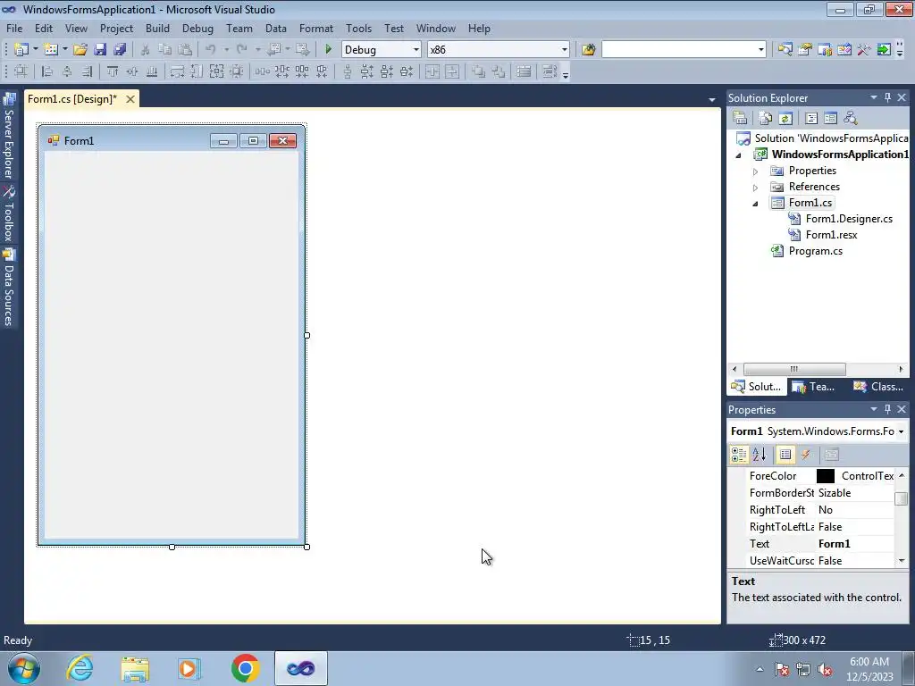Viewport: 915px width, 686px height.
Task: Expand the Properties folder node
Action: [x=755, y=171]
